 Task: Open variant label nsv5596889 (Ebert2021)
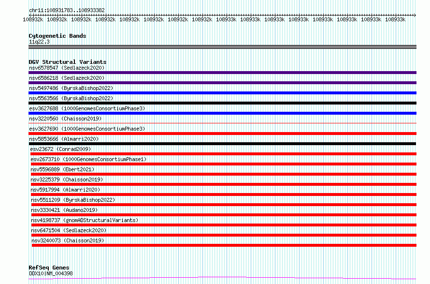coord(62,169)
